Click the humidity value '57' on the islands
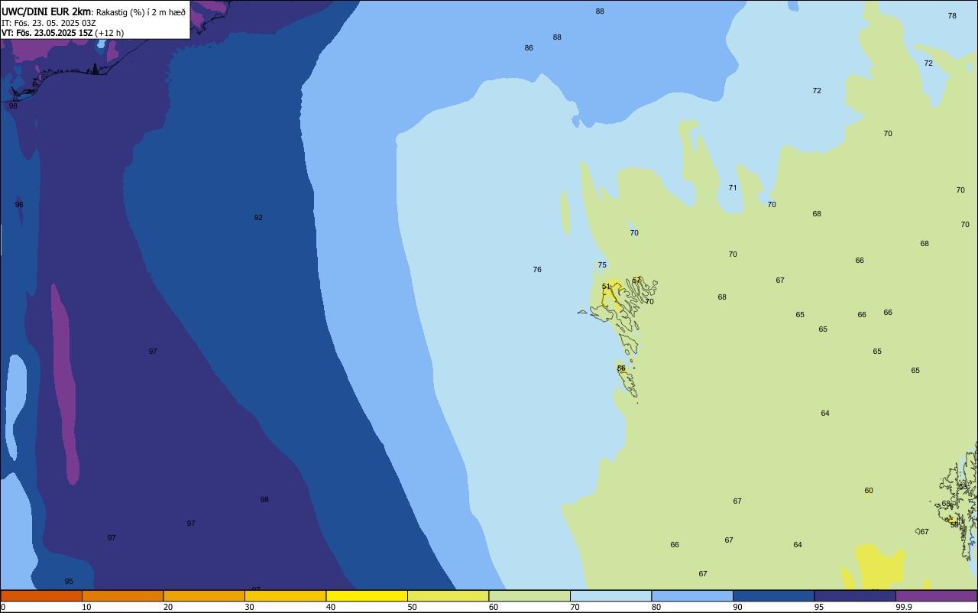 coord(636,281)
